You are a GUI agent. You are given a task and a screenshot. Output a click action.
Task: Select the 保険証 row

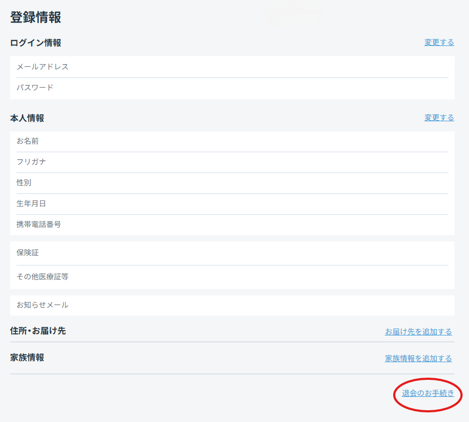coord(232,253)
